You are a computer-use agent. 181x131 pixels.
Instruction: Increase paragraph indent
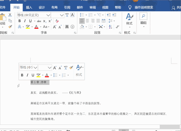pos(114,15)
